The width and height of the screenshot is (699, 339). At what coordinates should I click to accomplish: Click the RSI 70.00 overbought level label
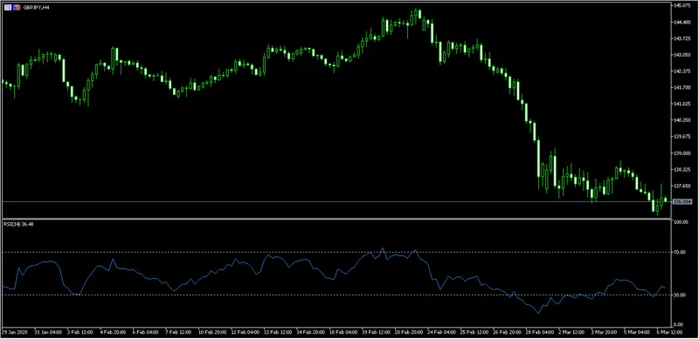pos(681,252)
